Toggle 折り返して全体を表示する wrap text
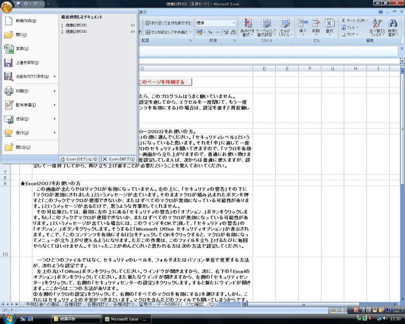The width and height of the screenshot is (405, 324). (x=168, y=23)
